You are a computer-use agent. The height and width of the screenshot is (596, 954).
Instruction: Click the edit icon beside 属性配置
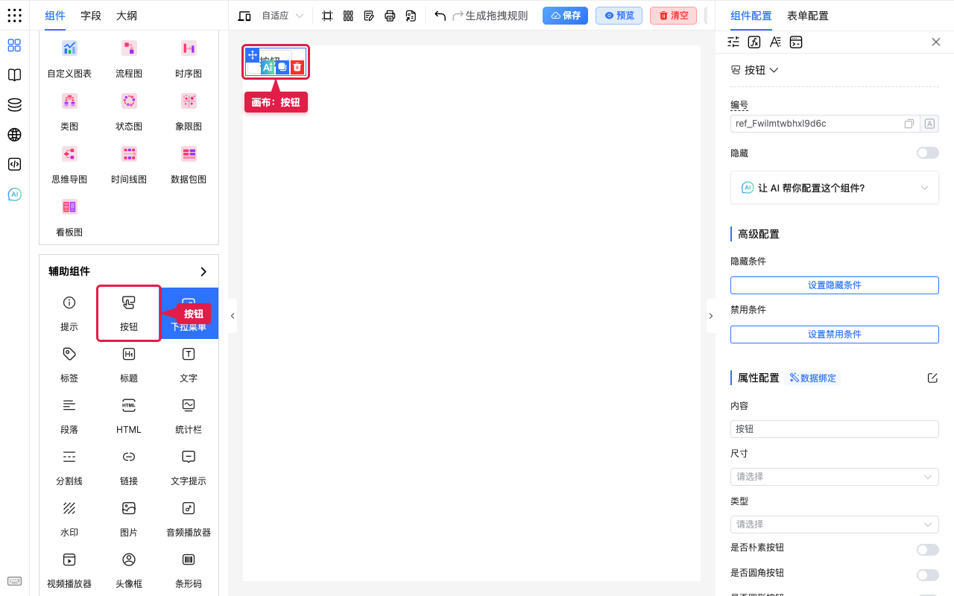[932, 378]
